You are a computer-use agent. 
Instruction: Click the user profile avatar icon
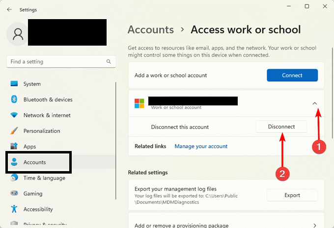pos(18,34)
